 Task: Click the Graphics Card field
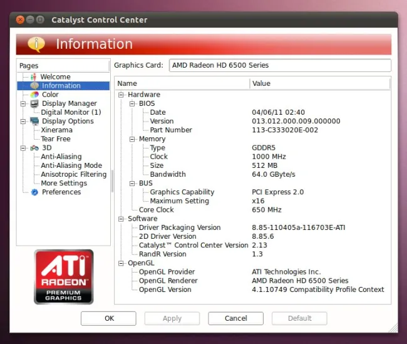pyautogui.click(x=279, y=65)
